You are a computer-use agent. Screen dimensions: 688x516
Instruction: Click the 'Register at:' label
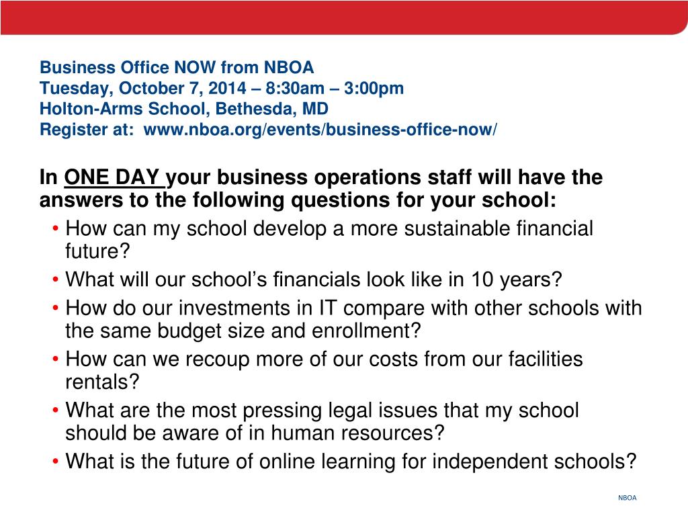(87, 130)
